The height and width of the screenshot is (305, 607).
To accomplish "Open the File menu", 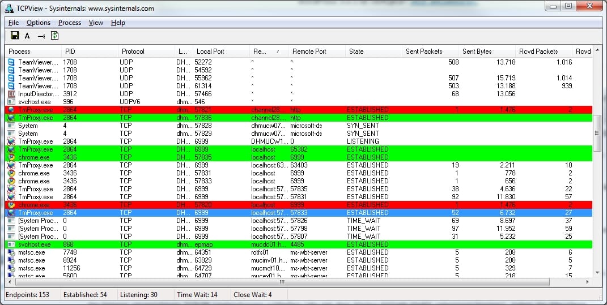I will point(14,23).
